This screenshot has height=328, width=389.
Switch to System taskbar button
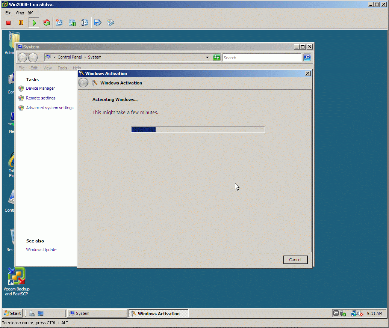(x=97, y=313)
